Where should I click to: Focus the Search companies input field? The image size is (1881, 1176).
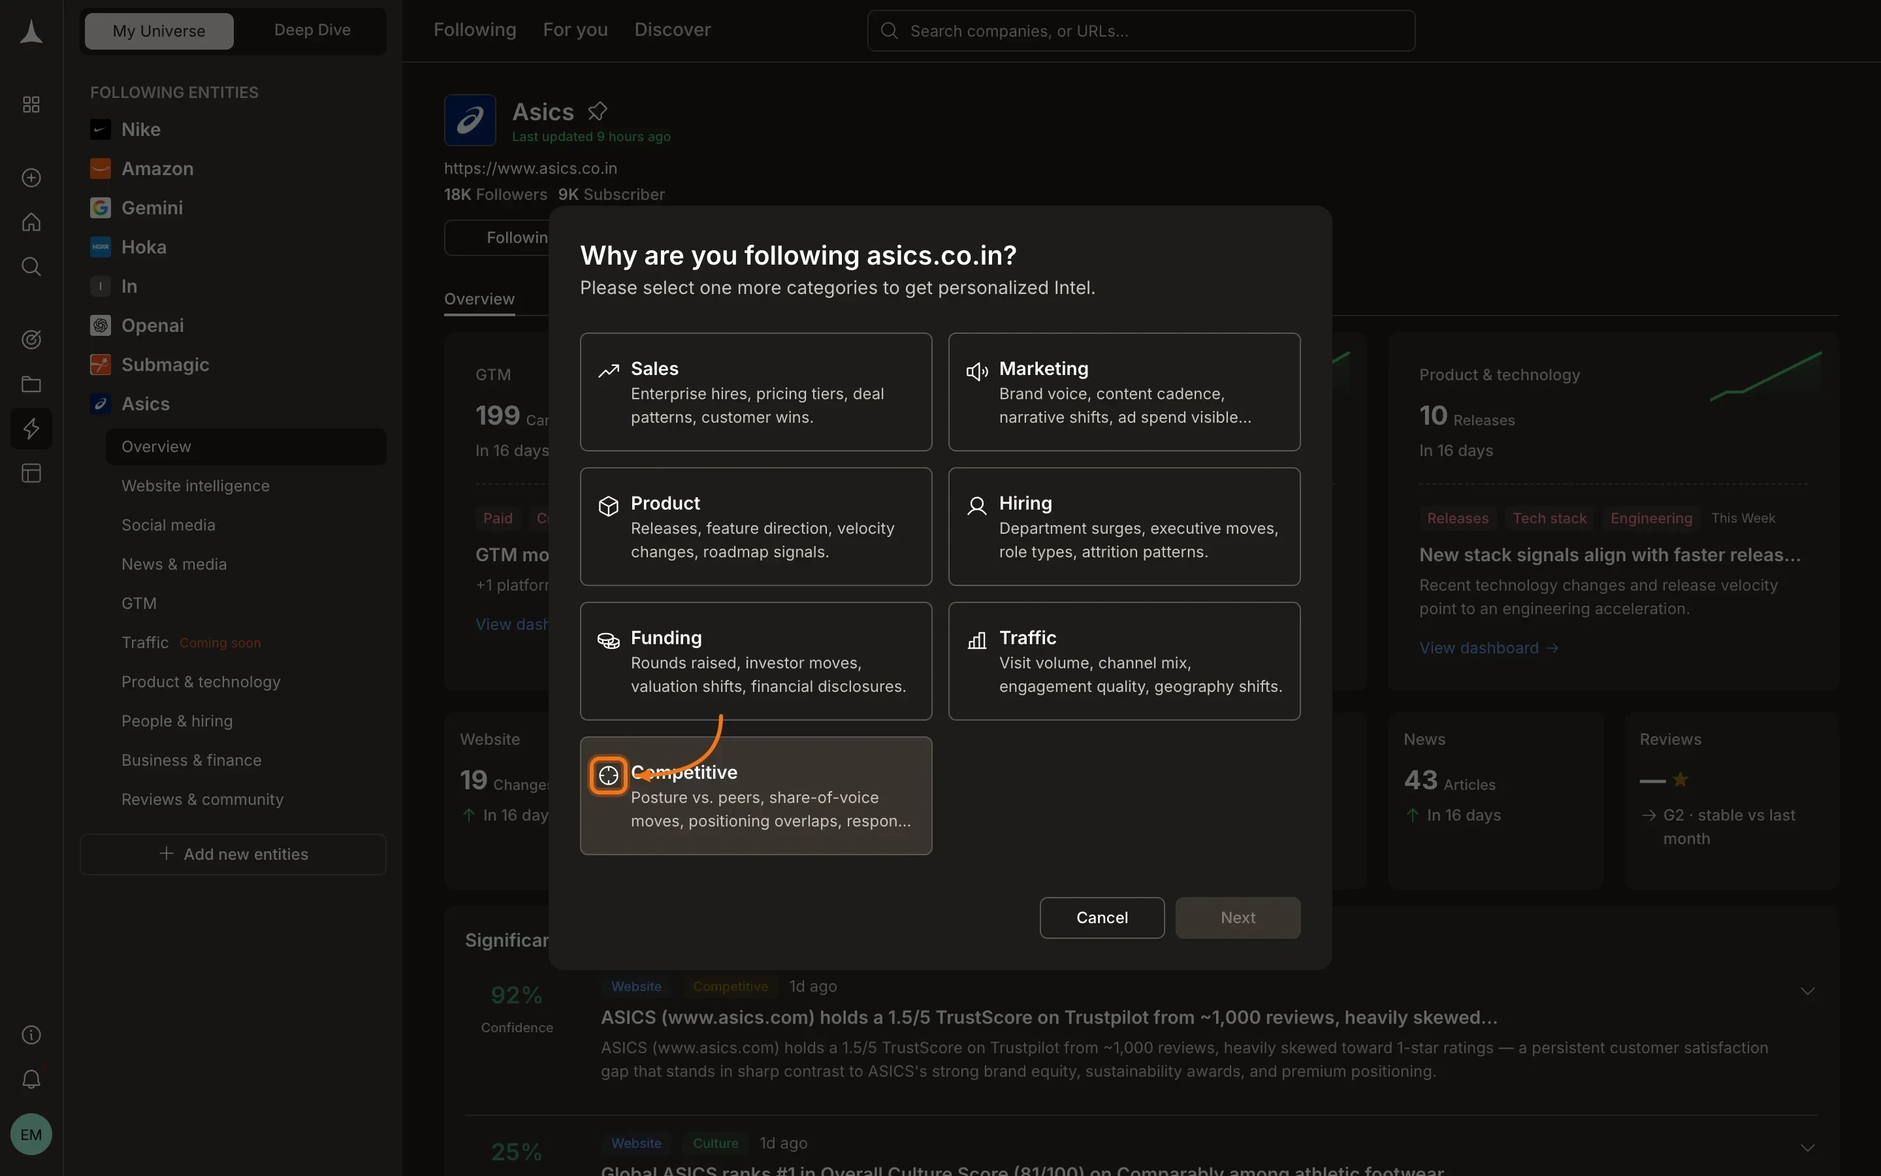pyautogui.click(x=1140, y=31)
